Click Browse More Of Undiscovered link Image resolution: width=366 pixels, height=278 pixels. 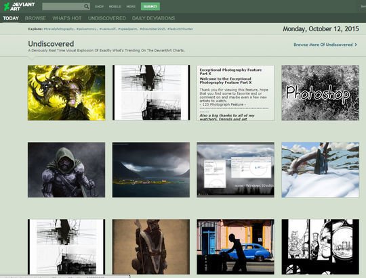tap(323, 45)
